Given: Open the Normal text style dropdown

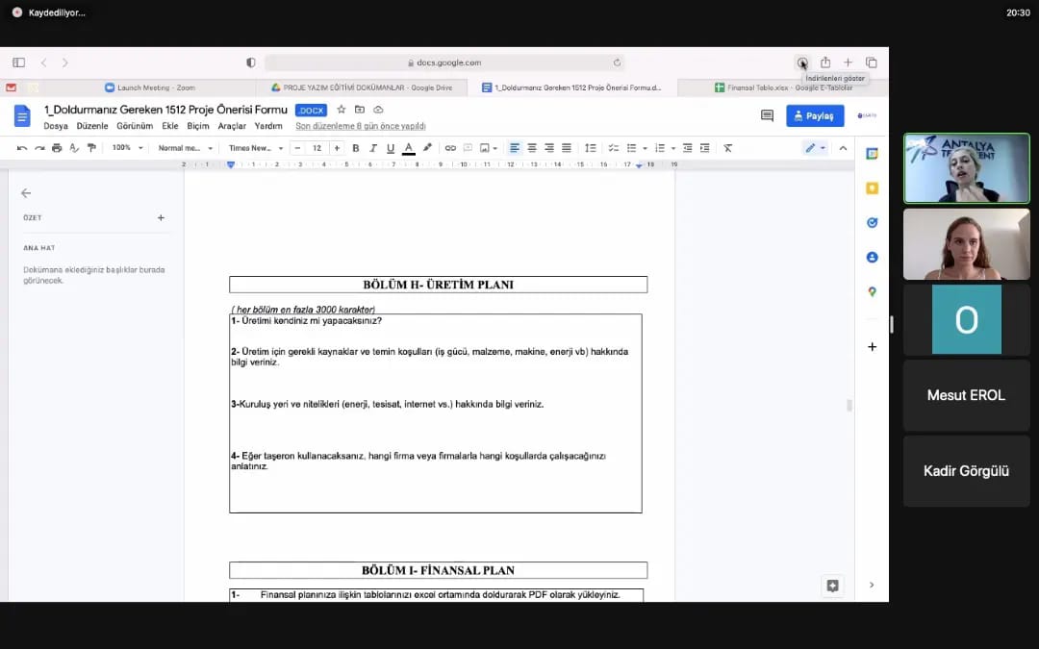Looking at the screenshot, I should [185, 148].
